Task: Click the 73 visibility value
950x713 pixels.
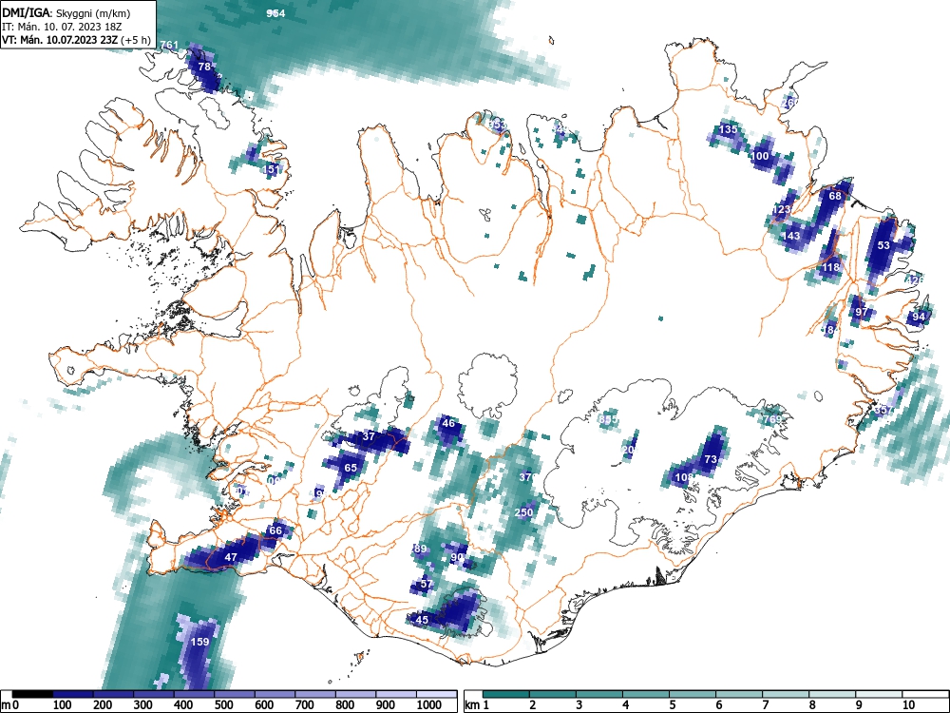Action: (711, 459)
